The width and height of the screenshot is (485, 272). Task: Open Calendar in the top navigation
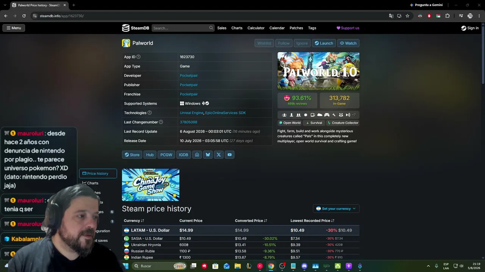(277, 28)
